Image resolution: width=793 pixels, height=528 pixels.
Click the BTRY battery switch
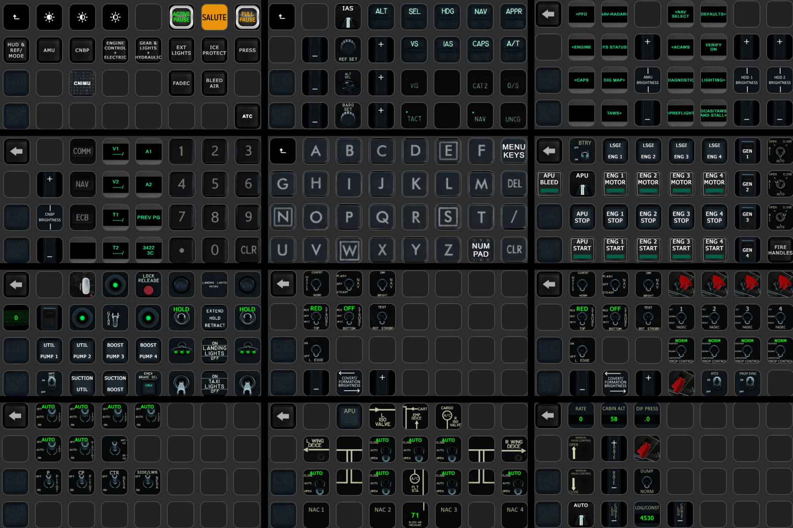582,151
